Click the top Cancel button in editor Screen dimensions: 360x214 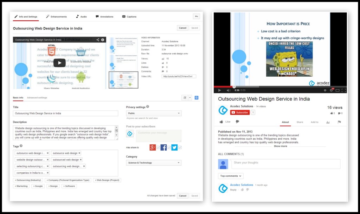pos(182,28)
